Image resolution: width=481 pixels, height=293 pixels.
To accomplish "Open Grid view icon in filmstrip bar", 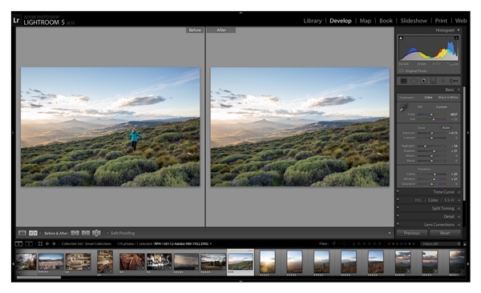I will (40, 244).
